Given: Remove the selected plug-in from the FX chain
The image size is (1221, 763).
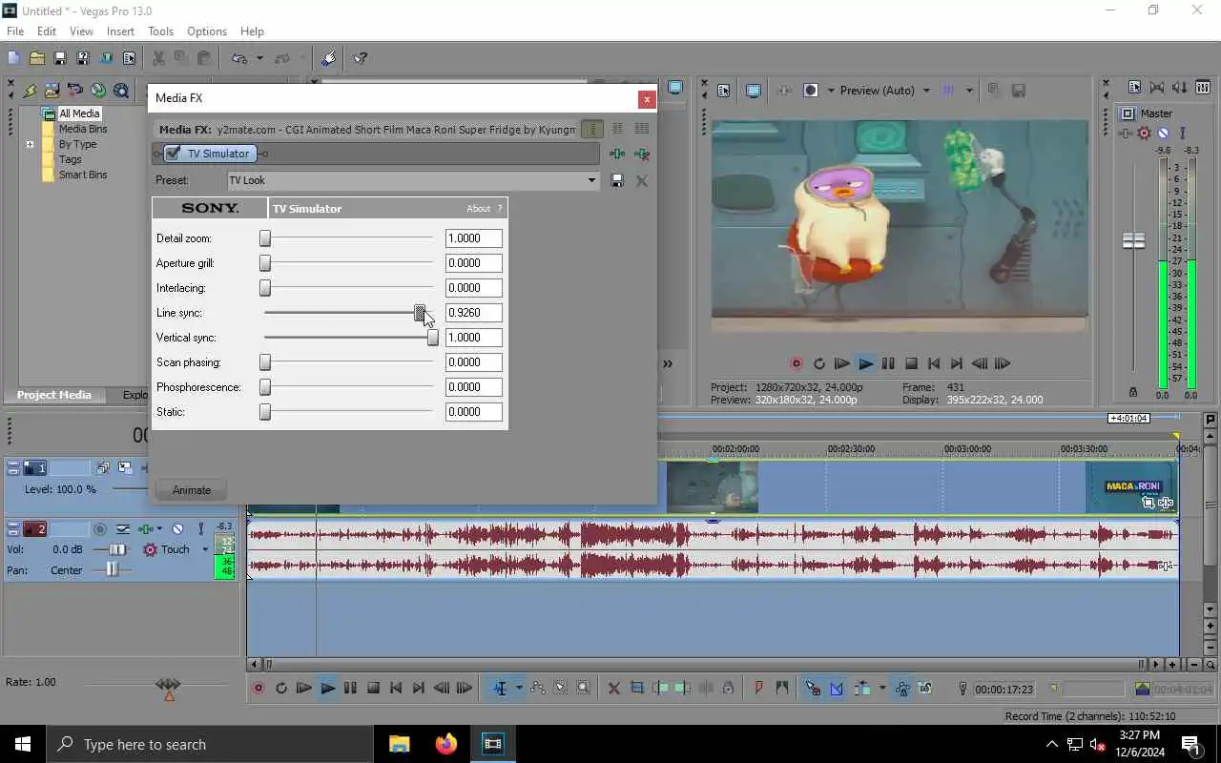Looking at the screenshot, I should click(642, 154).
